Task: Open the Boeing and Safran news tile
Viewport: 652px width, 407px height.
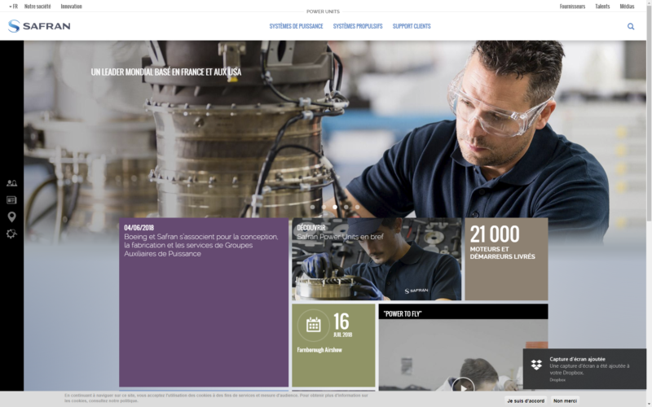Action: click(x=204, y=302)
